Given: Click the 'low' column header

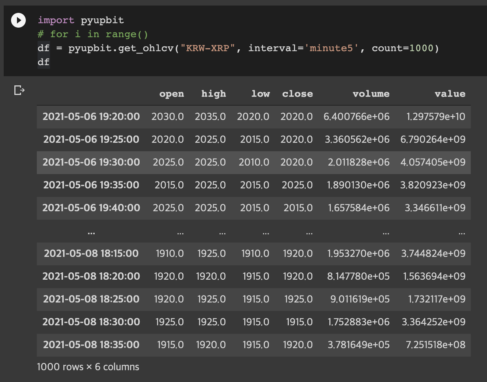Looking at the screenshot, I should 260,93.
